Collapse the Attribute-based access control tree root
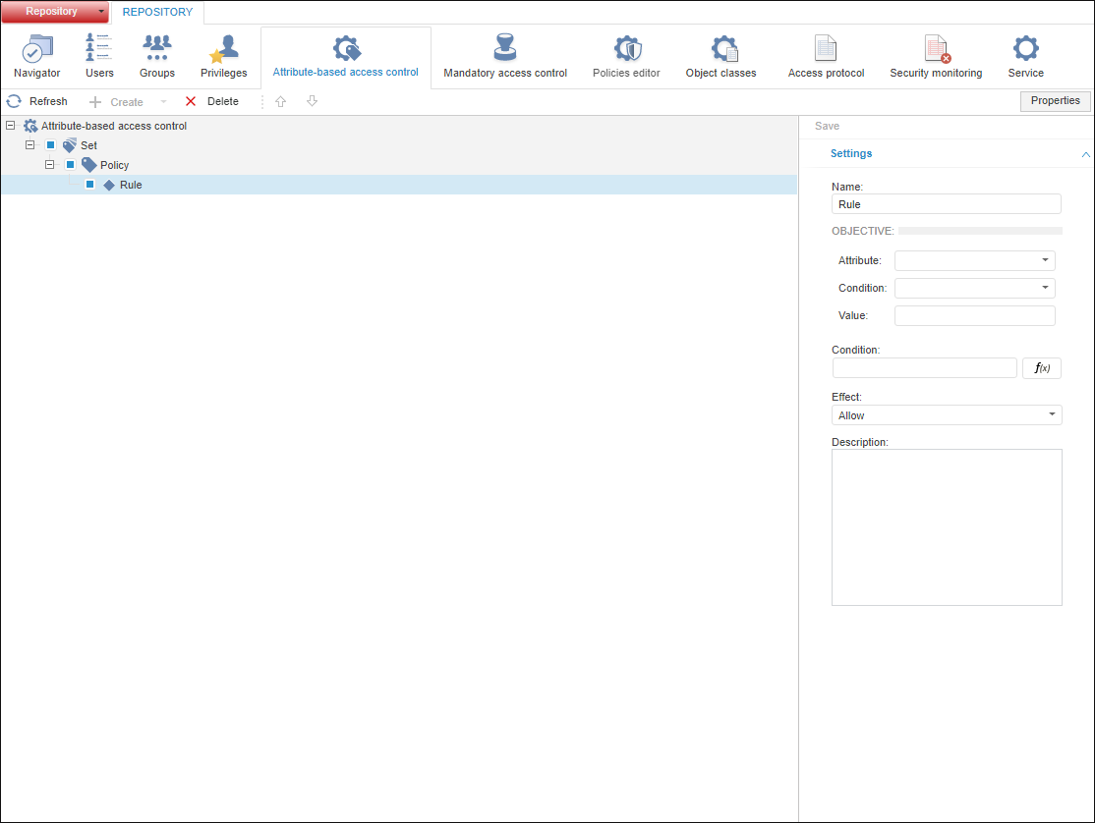The width and height of the screenshot is (1095, 823). [11, 126]
